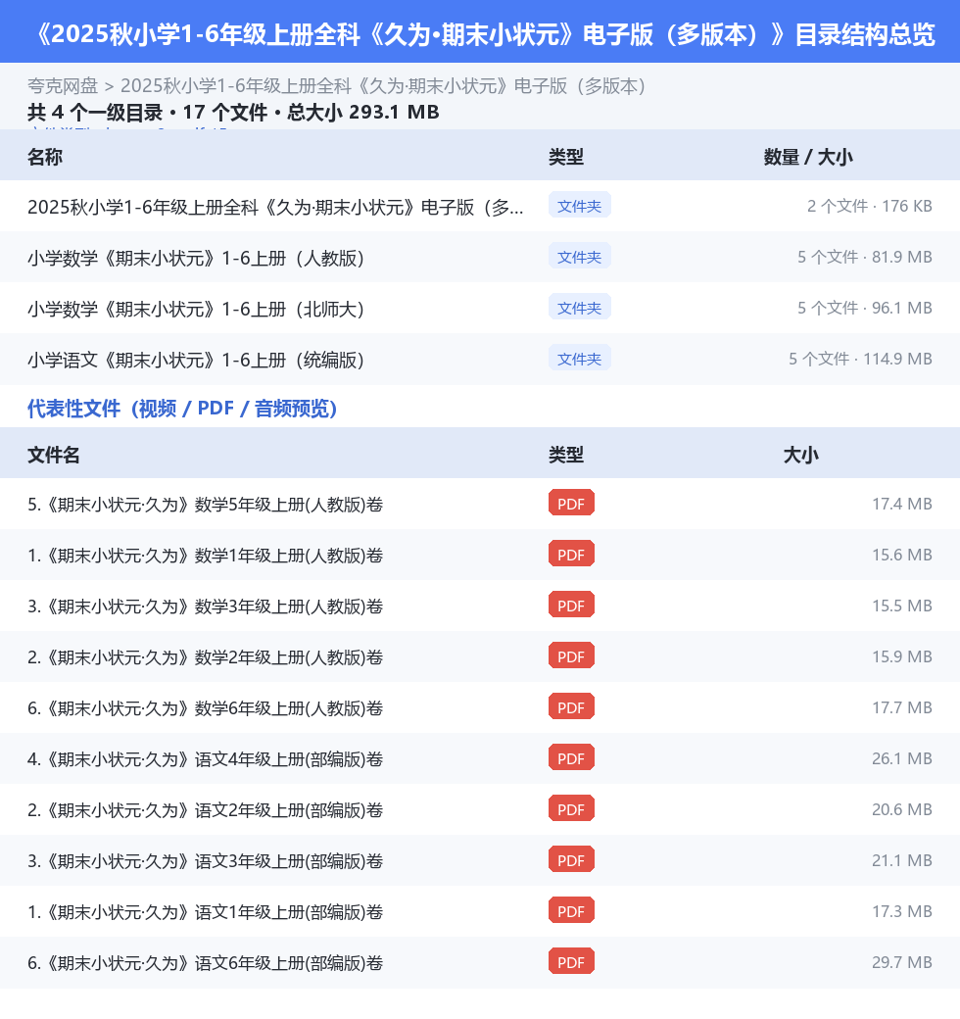Click the file size 17.3 MB
The height and width of the screenshot is (1019, 960).
[902, 911]
